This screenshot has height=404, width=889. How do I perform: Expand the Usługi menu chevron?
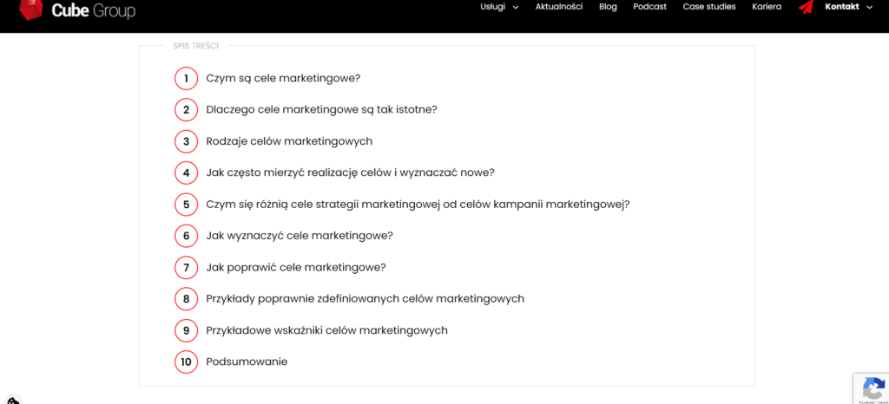516,7
